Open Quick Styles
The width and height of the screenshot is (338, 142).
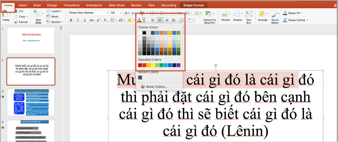click(x=275, y=17)
